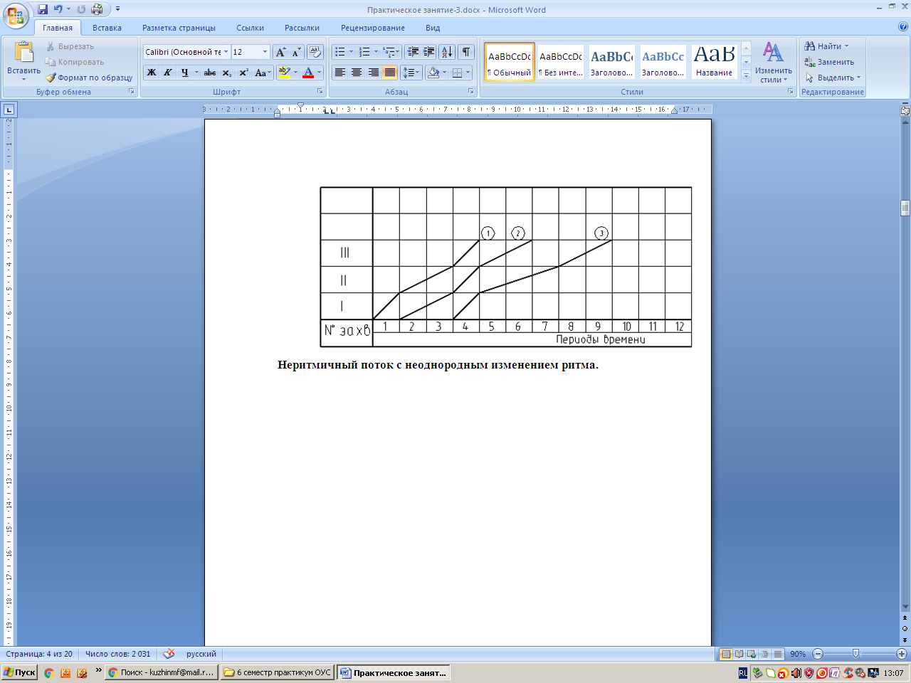Screen dimensions: 911x683
Task: Zoom in with the plus button
Action: (902, 654)
